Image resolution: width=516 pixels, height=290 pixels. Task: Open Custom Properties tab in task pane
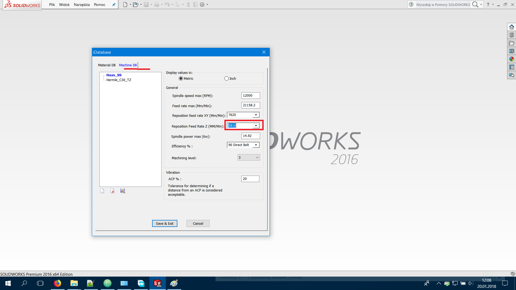(512, 67)
